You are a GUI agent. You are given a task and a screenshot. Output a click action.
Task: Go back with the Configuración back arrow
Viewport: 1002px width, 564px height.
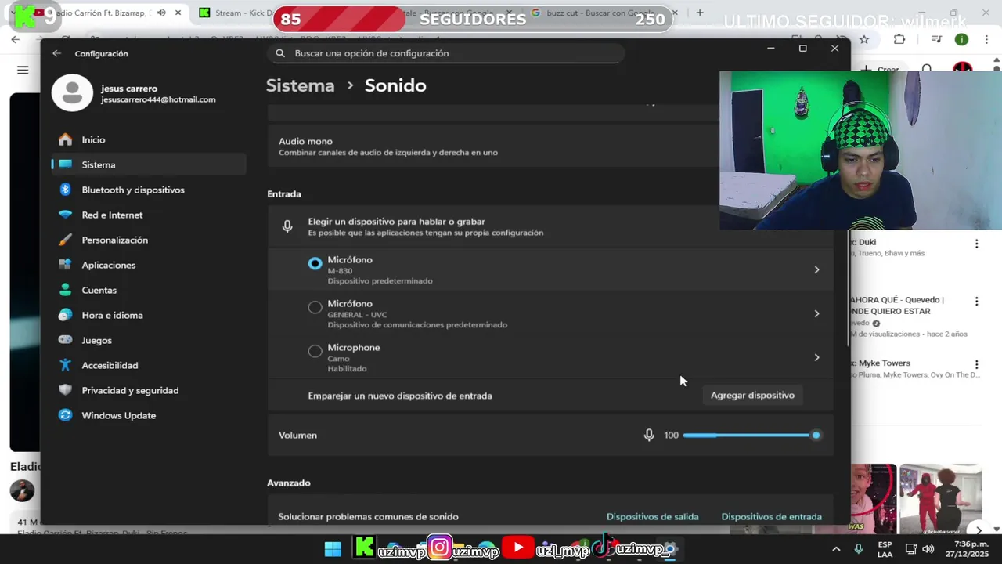[x=56, y=53]
